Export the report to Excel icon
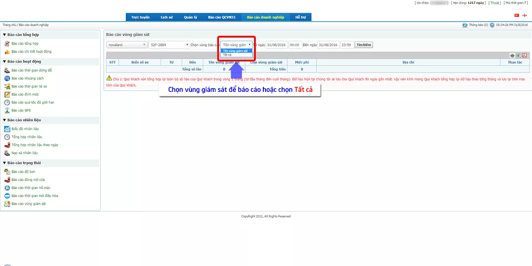The height and width of the screenshot is (266, 532). pyautogui.click(x=518, y=55)
